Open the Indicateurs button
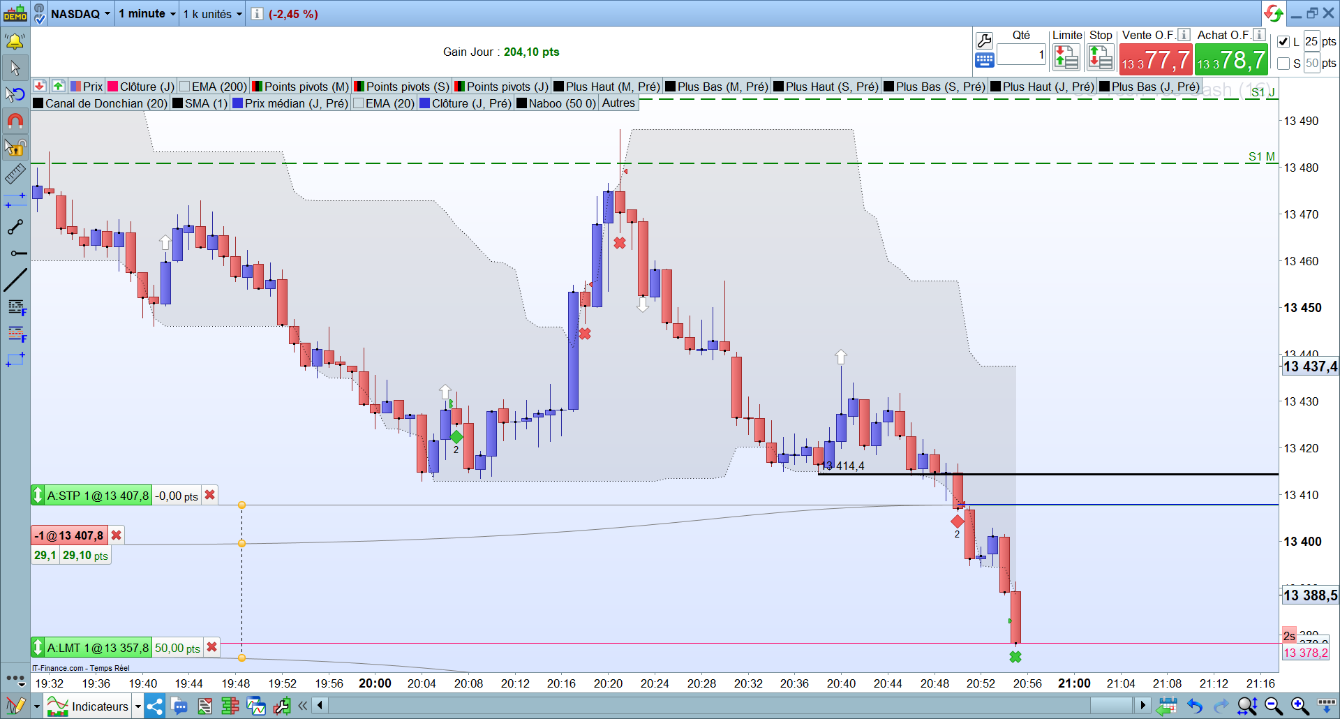1340x719 pixels. (93, 706)
